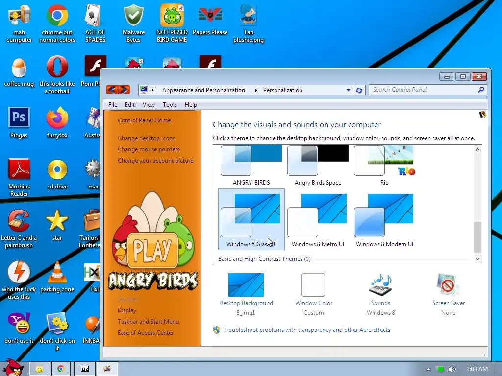The image size is (502, 376).
Task: Open the Edit menu
Action: click(x=129, y=105)
